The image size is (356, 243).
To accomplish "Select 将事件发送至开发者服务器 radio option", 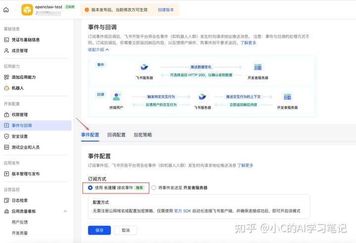I will (x=154, y=188).
